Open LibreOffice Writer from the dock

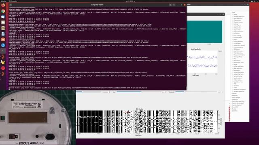(3, 34)
